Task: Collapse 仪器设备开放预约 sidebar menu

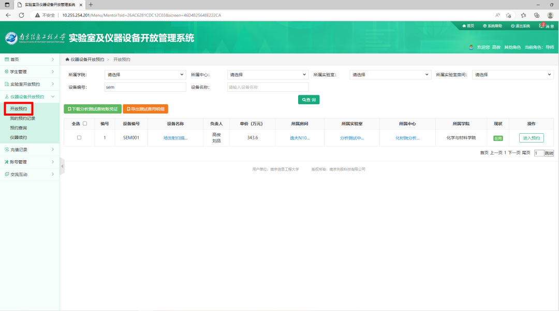Action: click(30, 96)
